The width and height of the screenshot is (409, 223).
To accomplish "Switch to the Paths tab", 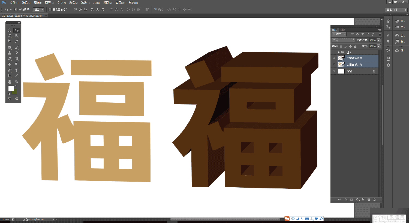I will [x=343, y=29].
